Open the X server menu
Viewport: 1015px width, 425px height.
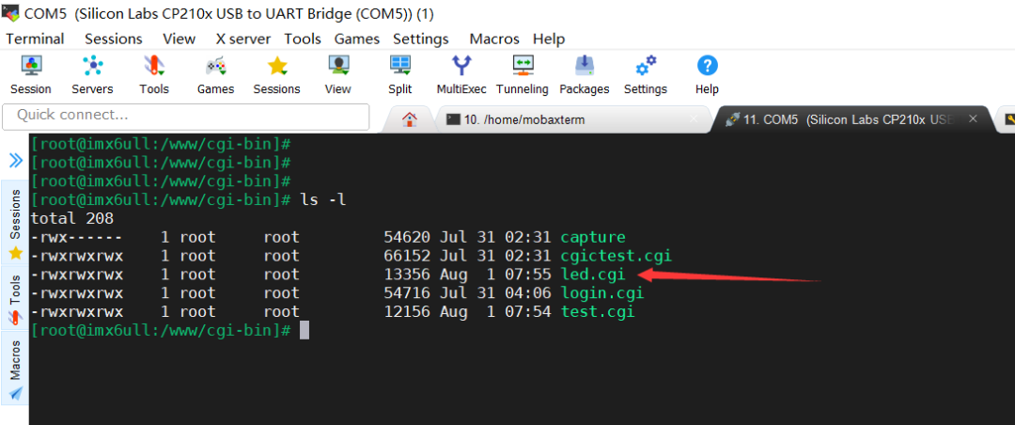coord(242,39)
